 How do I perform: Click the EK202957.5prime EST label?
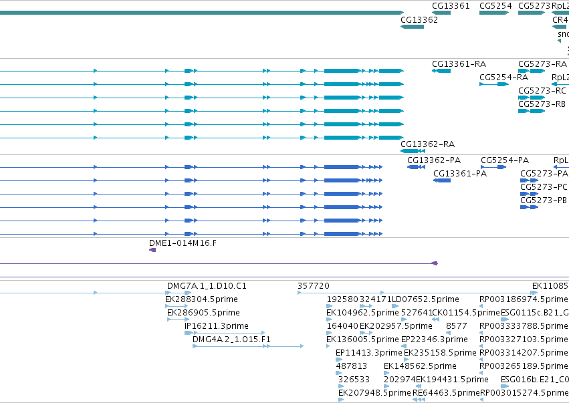point(396,325)
